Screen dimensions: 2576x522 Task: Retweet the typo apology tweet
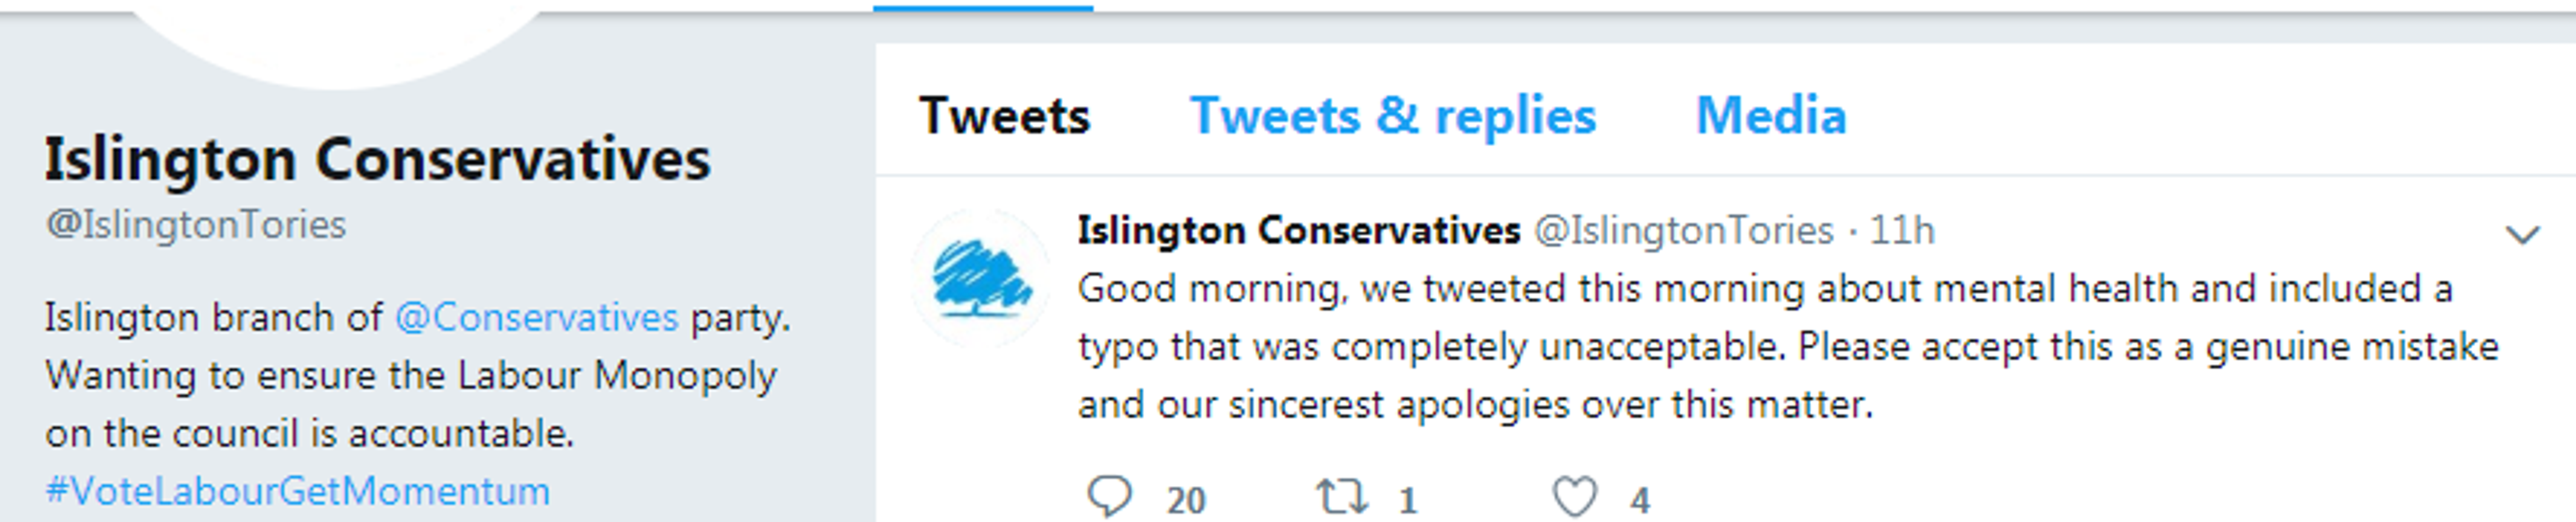coord(1340,496)
